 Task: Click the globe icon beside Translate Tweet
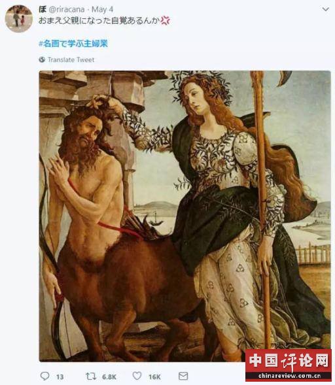pos(42,59)
